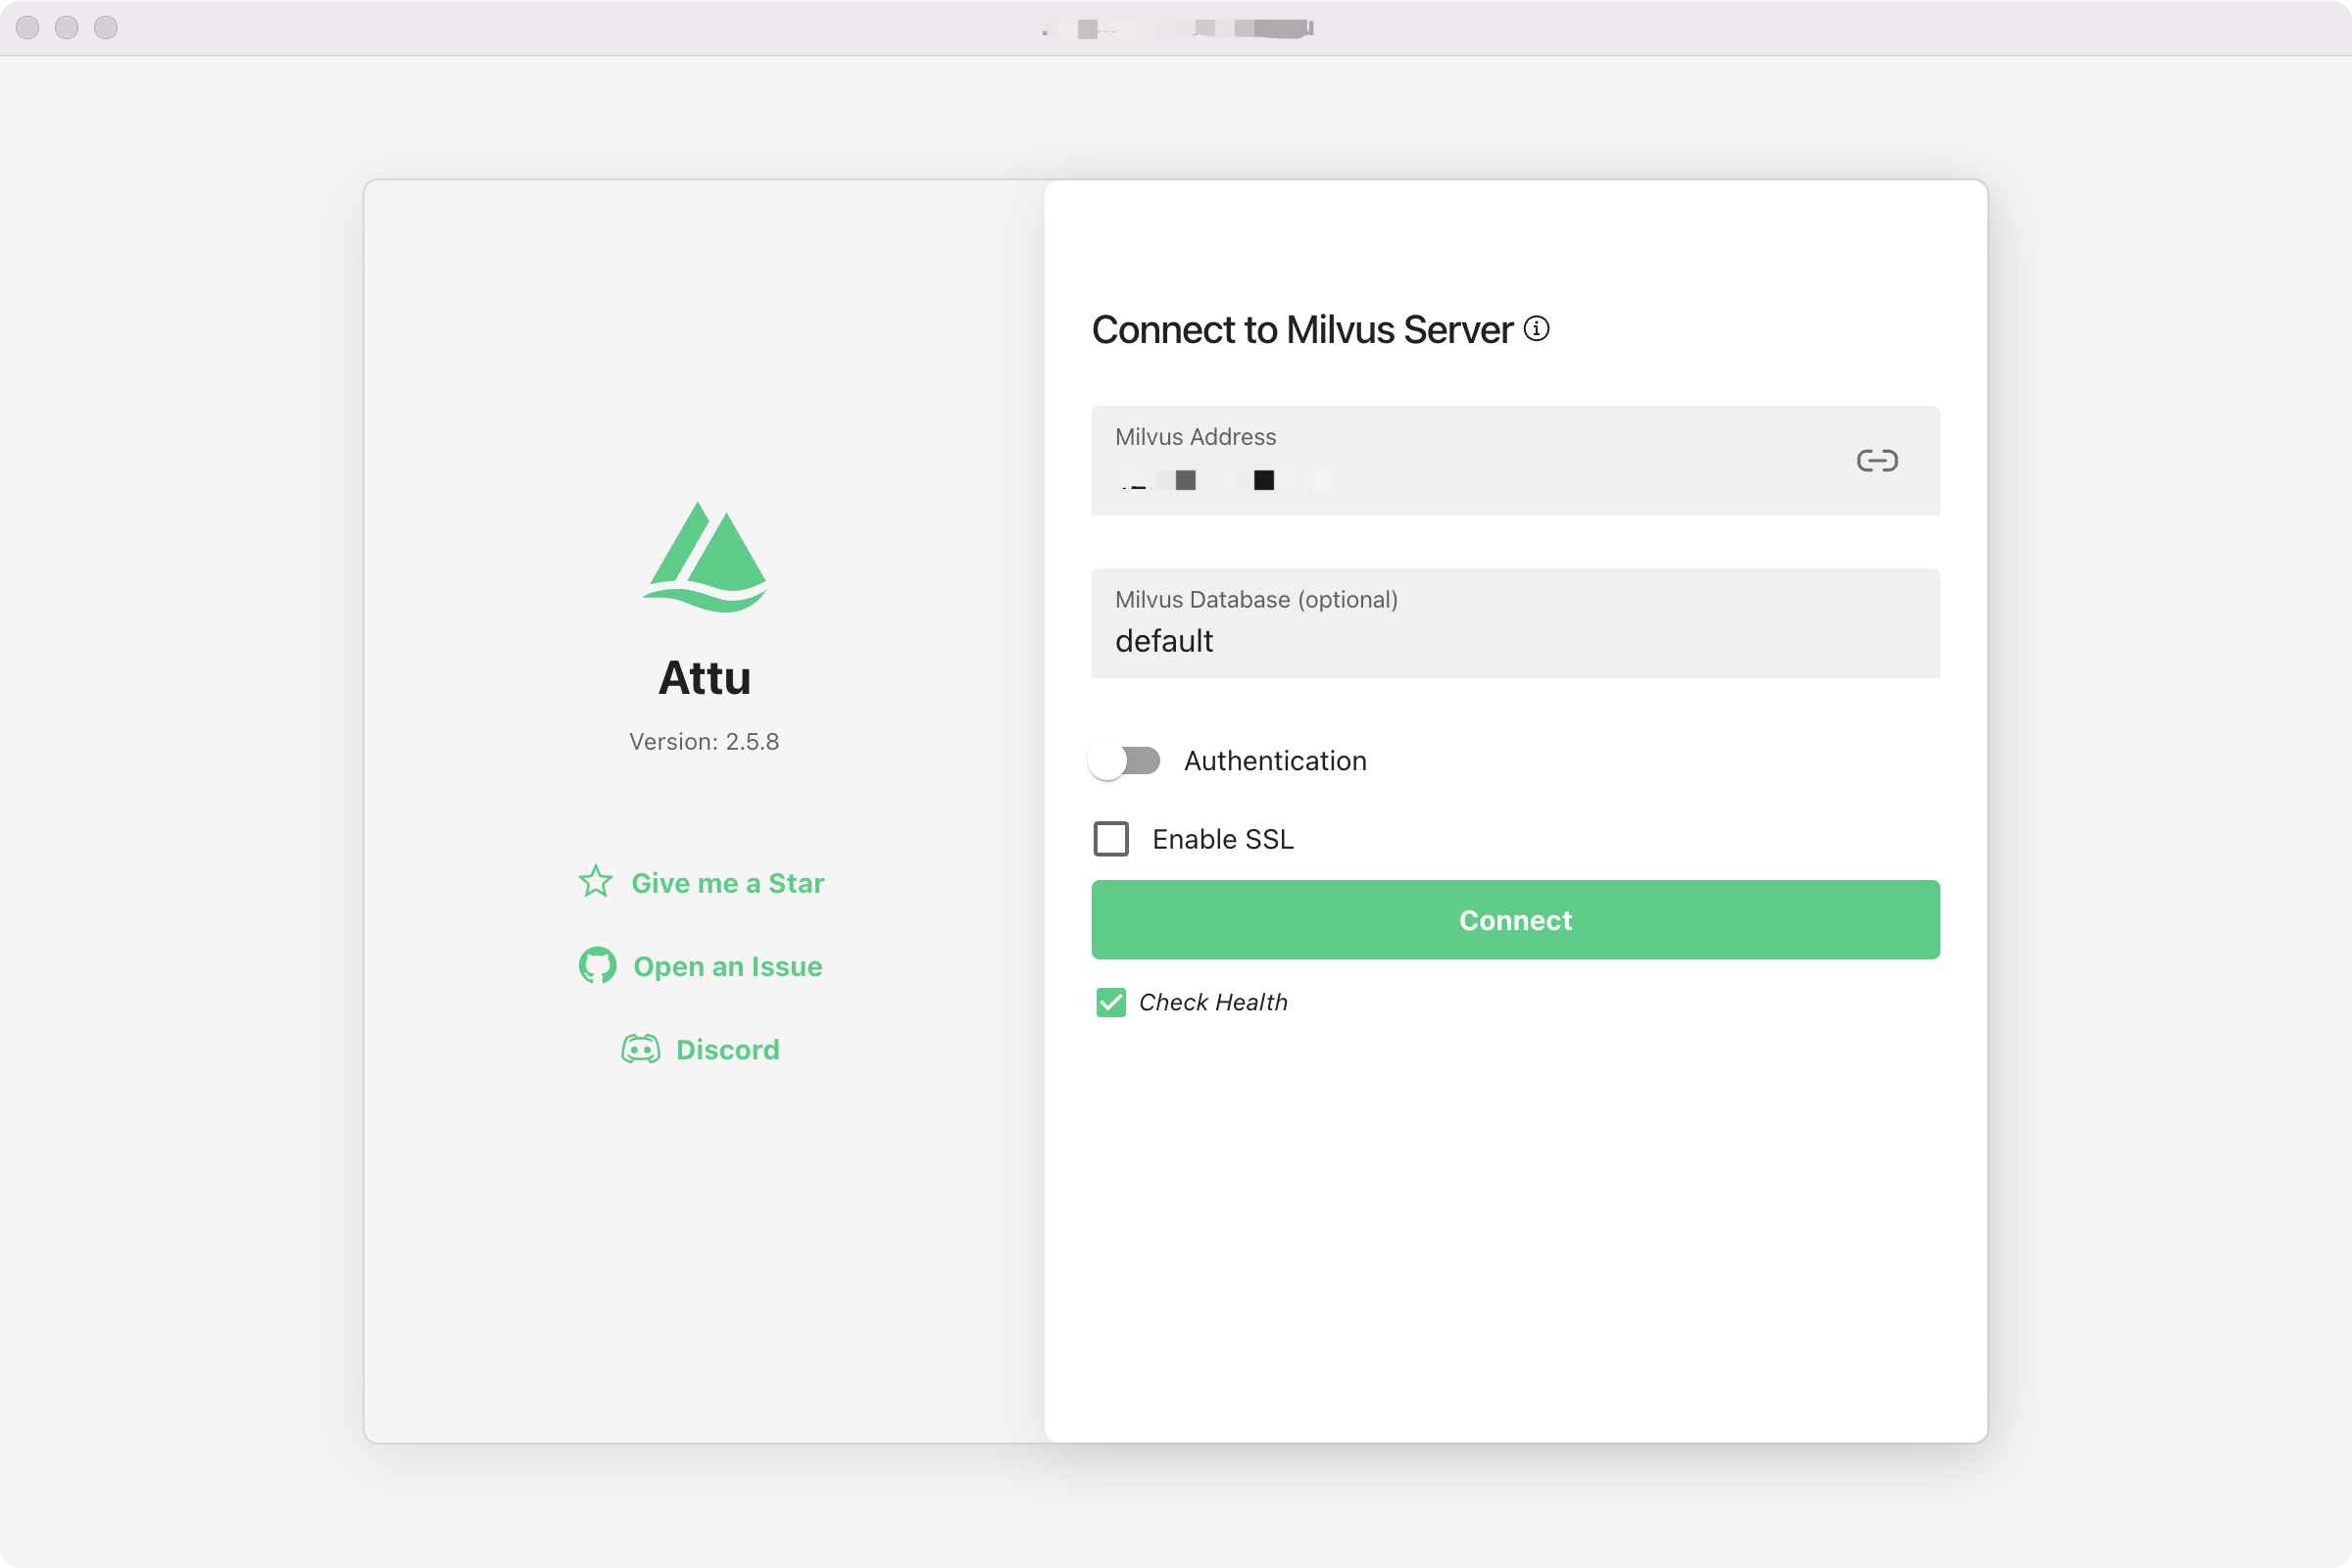Toggle the Authentication switch
The image size is (2352, 1568).
coord(1124,761)
